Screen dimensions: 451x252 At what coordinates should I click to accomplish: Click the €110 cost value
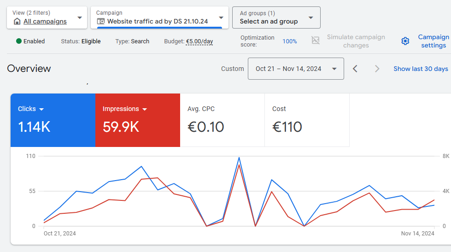tap(287, 127)
